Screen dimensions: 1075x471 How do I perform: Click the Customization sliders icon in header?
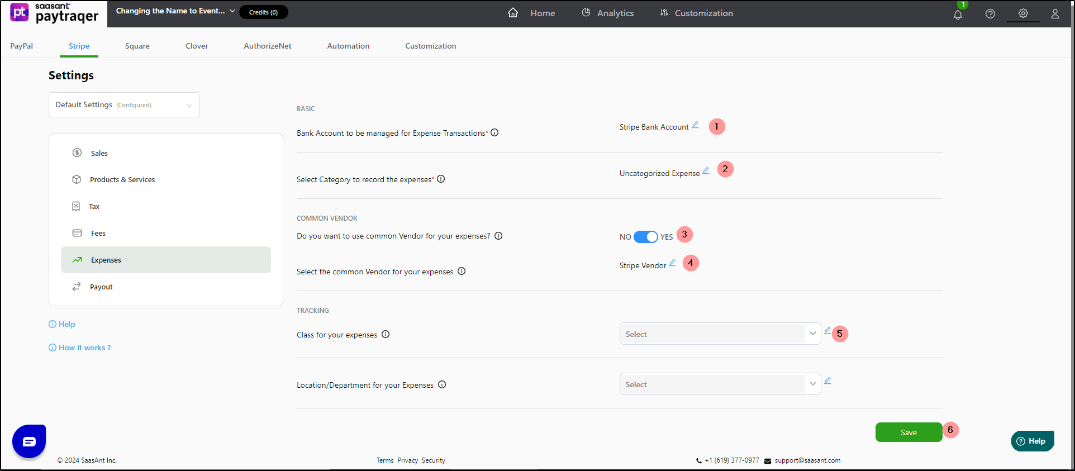pyautogui.click(x=664, y=13)
